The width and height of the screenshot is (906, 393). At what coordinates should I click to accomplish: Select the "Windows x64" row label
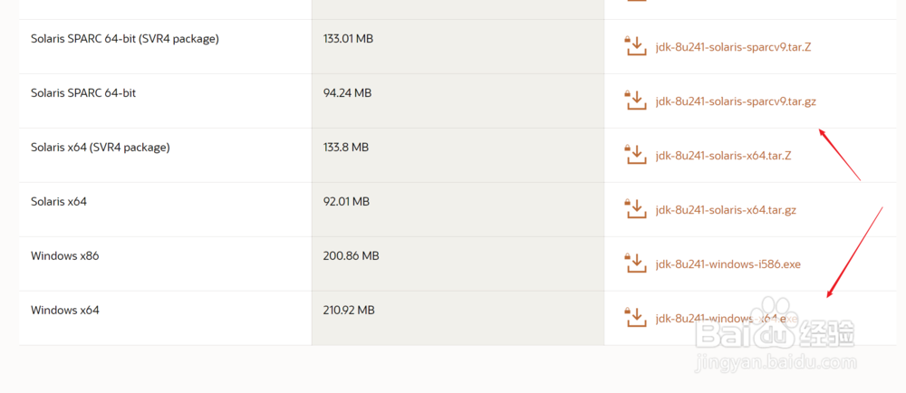(x=64, y=311)
